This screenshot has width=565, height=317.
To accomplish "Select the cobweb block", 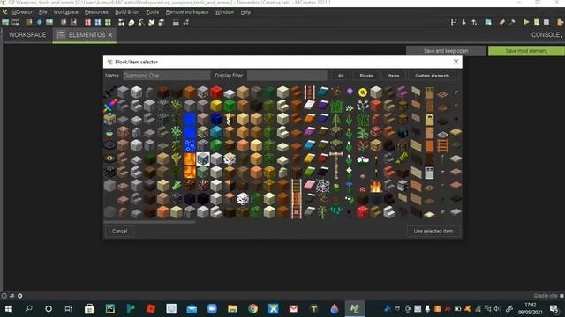I will 322,186.
